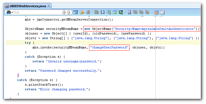Image resolution: width=206 pixels, height=104 pixels.
Task: Click the outer catch keyword
Action: (22, 80)
